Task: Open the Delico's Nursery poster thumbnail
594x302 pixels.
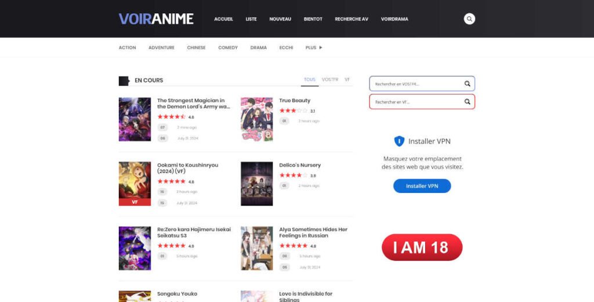Action: (x=257, y=184)
